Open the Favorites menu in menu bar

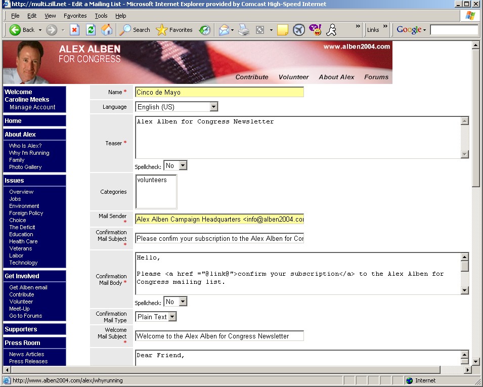tap(75, 16)
